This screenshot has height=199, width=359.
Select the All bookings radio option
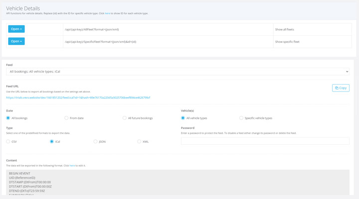[8, 118]
